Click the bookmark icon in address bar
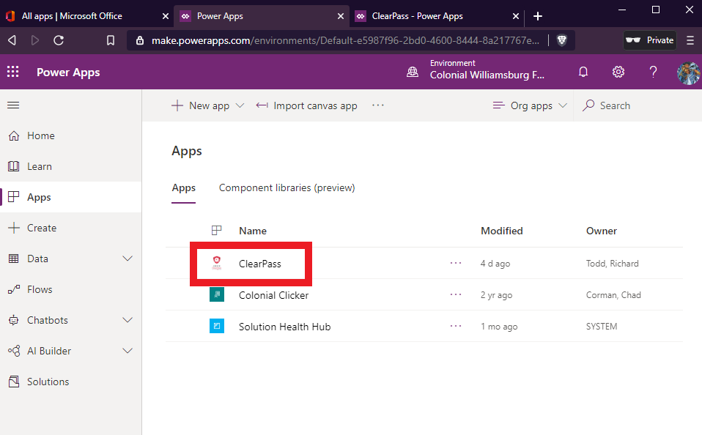Image resolution: width=702 pixels, height=435 pixels. (x=111, y=40)
